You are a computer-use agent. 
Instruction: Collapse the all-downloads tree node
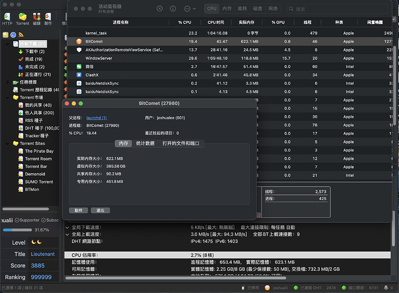[8, 44]
